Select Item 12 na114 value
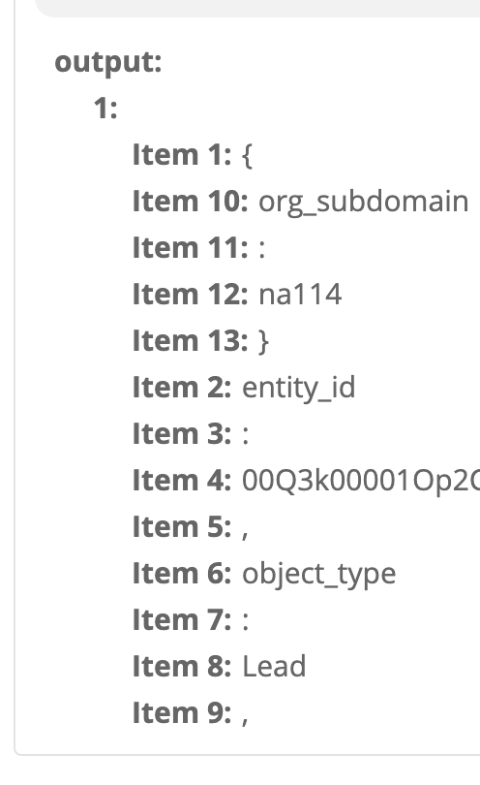The image size is (480, 785). pyautogui.click(x=300, y=294)
